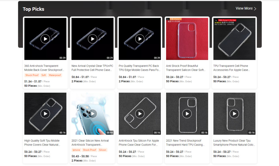Screen dimensions: 279x166
Task: Select the Iphone tag on silicon case
Action: [76, 150]
